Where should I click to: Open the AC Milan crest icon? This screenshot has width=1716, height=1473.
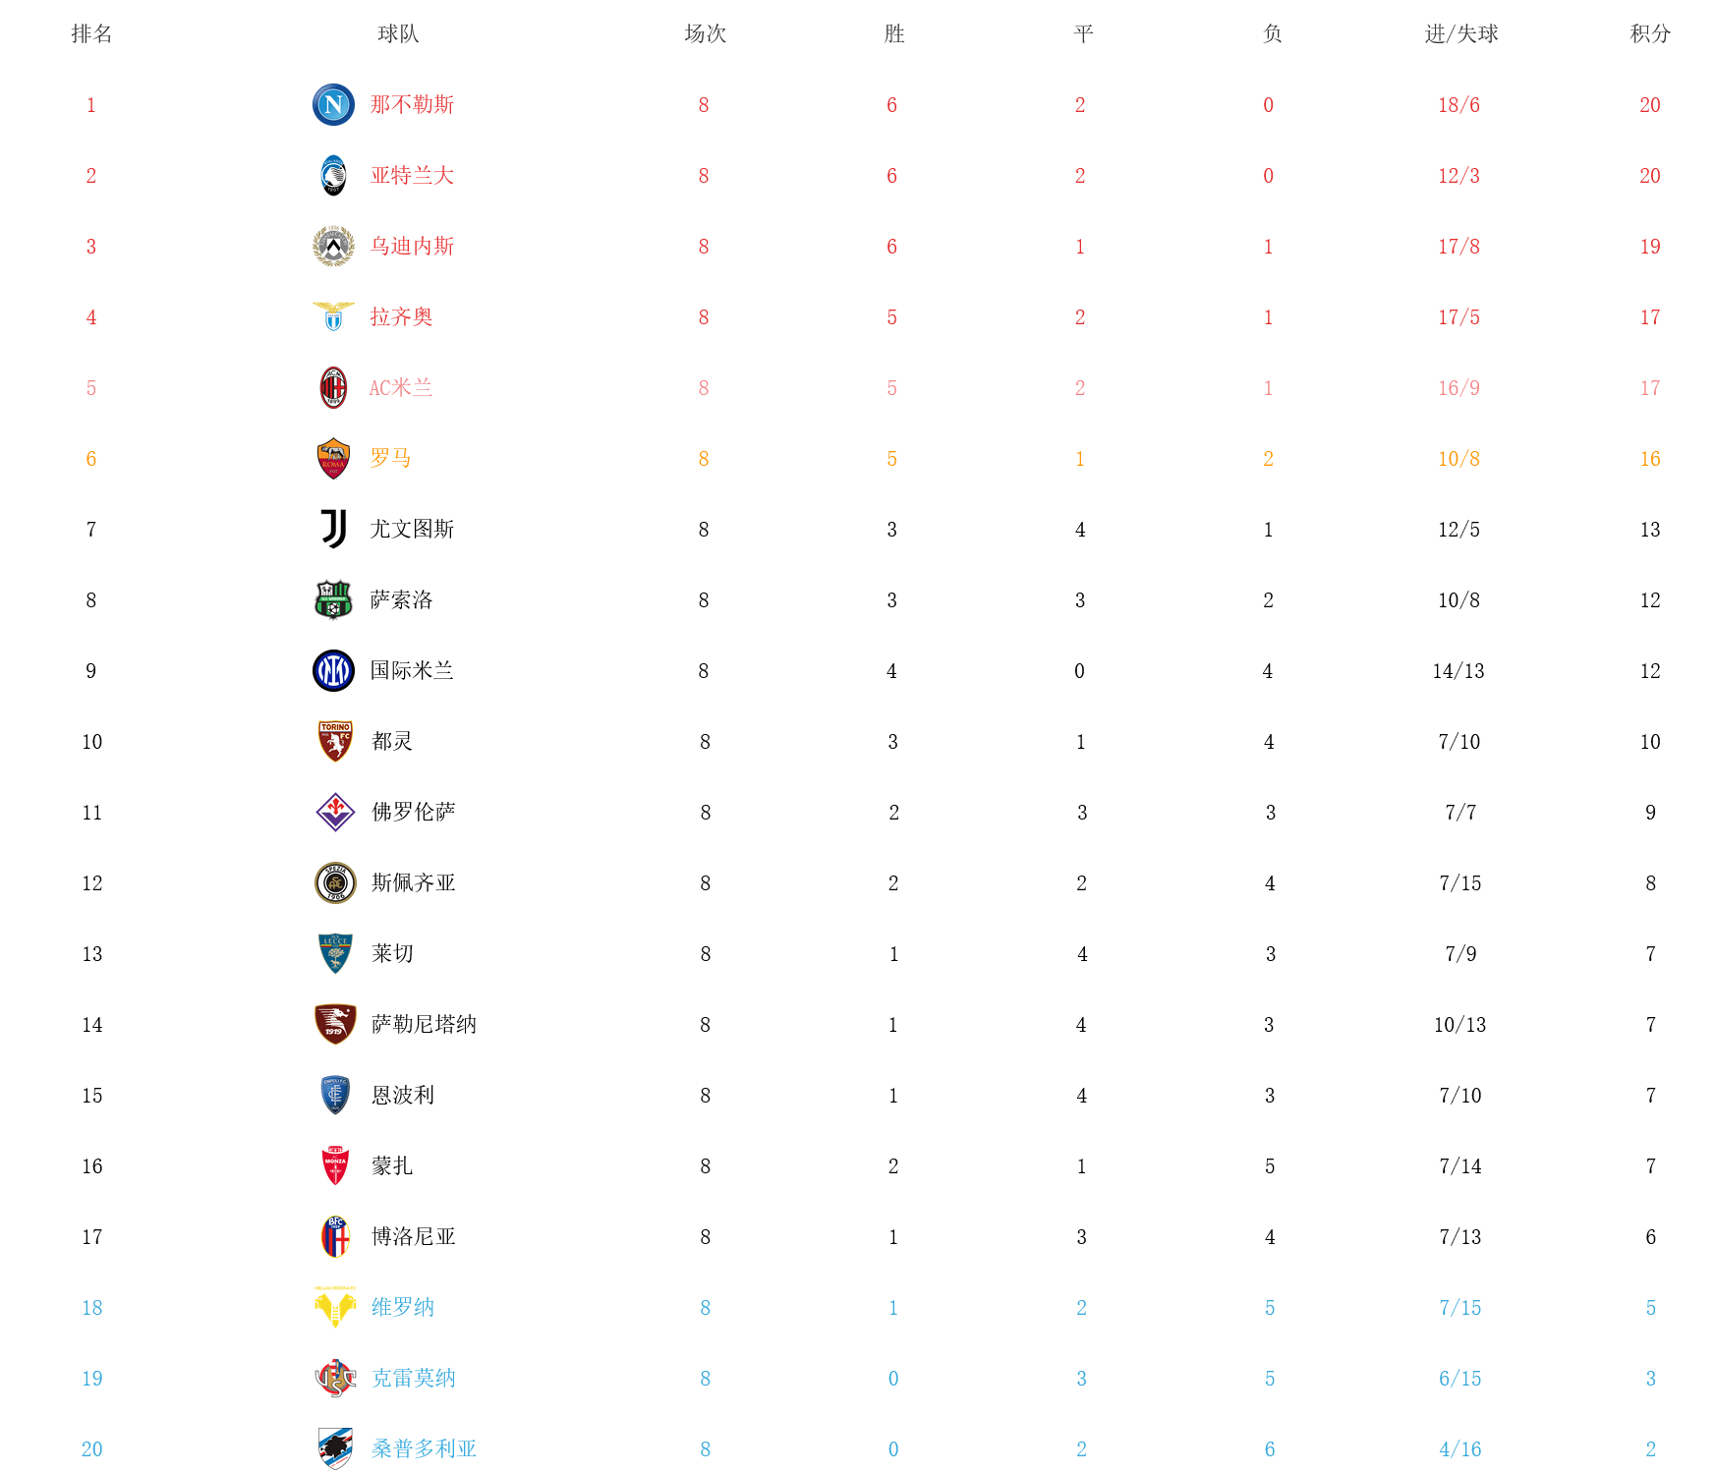(333, 387)
